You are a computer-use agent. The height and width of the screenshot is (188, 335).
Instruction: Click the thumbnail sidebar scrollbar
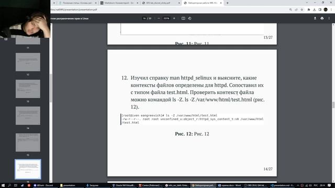[51, 88]
